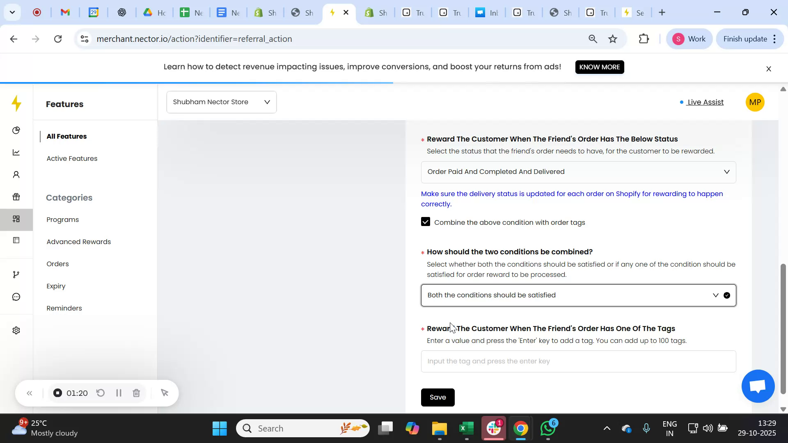Screen dimensions: 788x443
Task: Open the Order Paid And Completed status dropdown
Action: click(578, 172)
